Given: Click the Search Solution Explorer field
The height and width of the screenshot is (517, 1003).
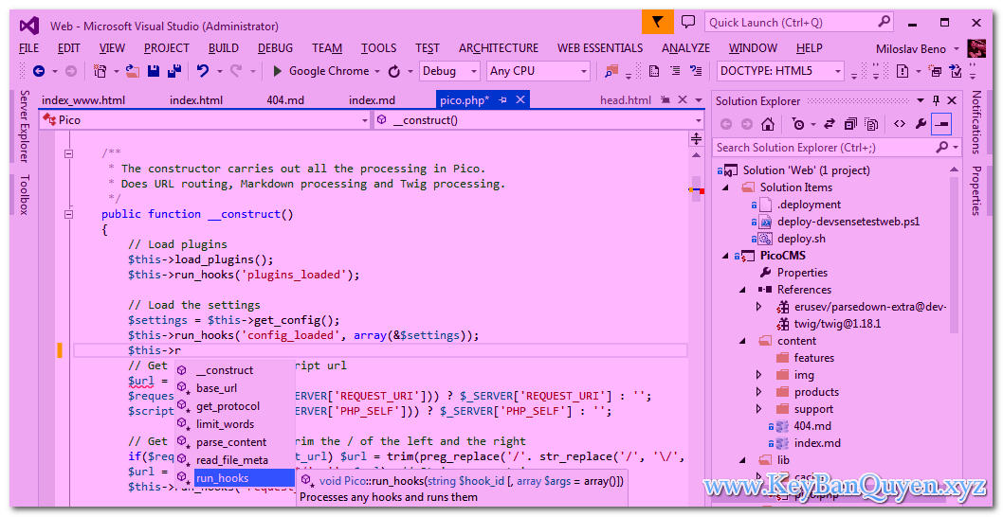Looking at the screenshot, I should click(x=837, y=148).
